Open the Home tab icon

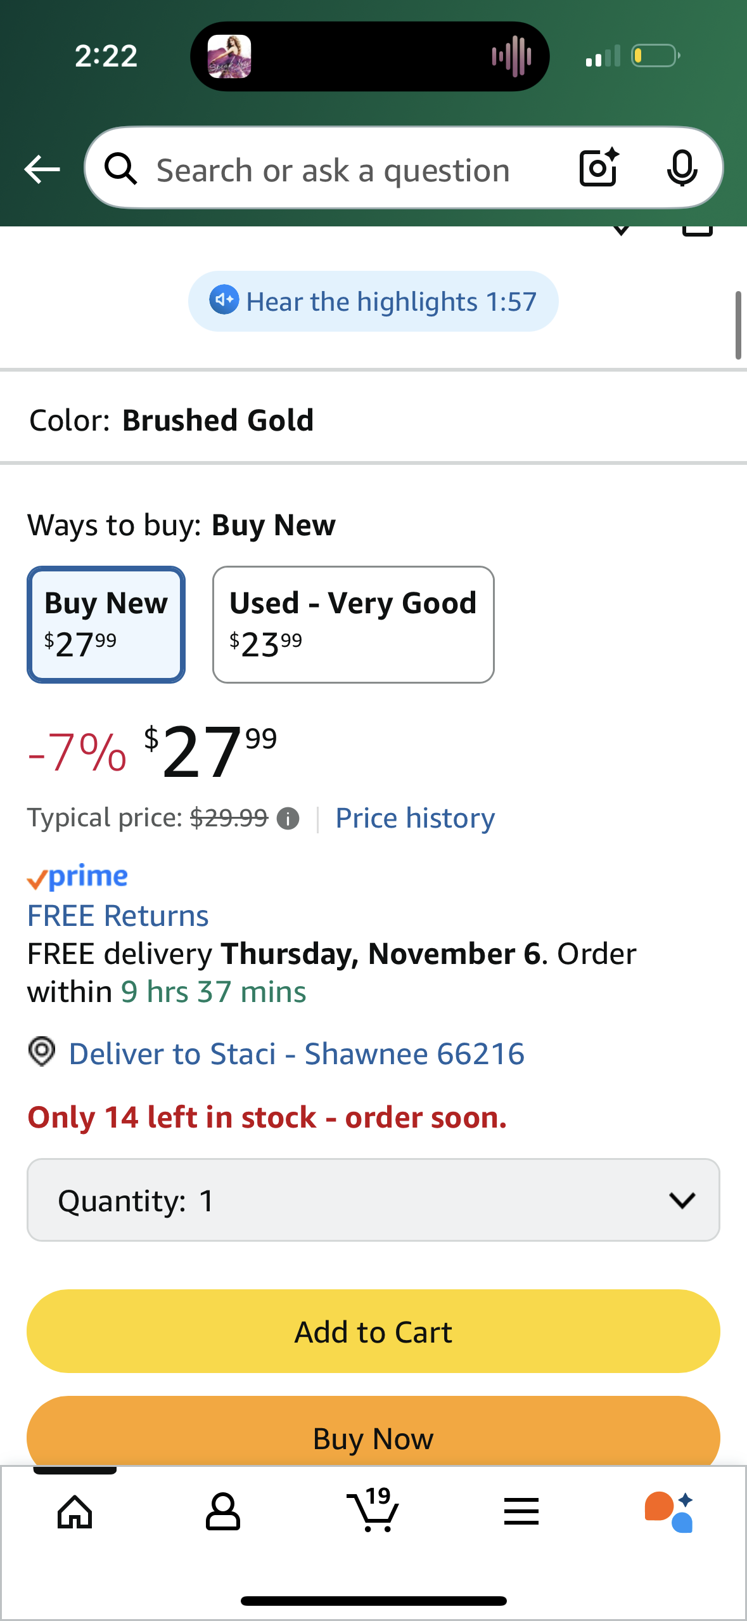click(x=75, y=1512)
